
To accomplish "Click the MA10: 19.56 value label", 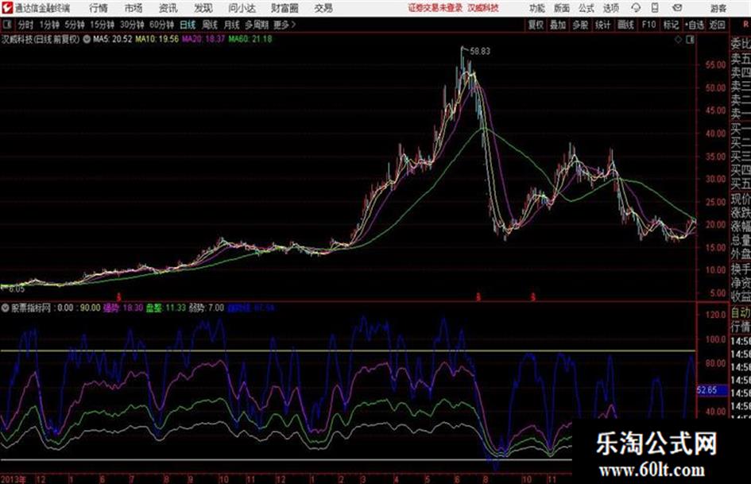I will 157,39.
